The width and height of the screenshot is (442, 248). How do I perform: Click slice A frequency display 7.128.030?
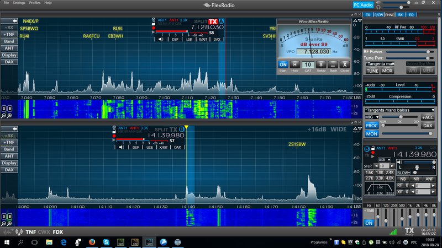tap(207, 26)
